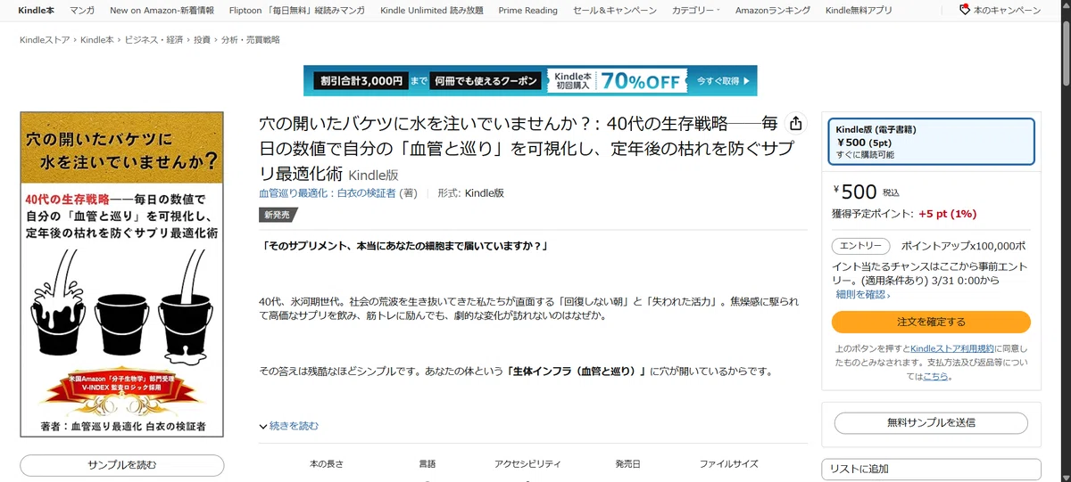Click 今すぐ取得 on the coupon banner
The width and height of the screenshot is (1071, 482).
(x=724, y=80)
